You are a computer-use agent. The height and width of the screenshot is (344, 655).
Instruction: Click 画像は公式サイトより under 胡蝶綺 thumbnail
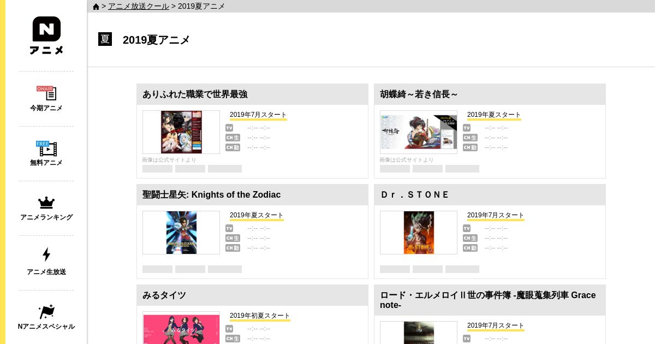[x=407, y=160]
